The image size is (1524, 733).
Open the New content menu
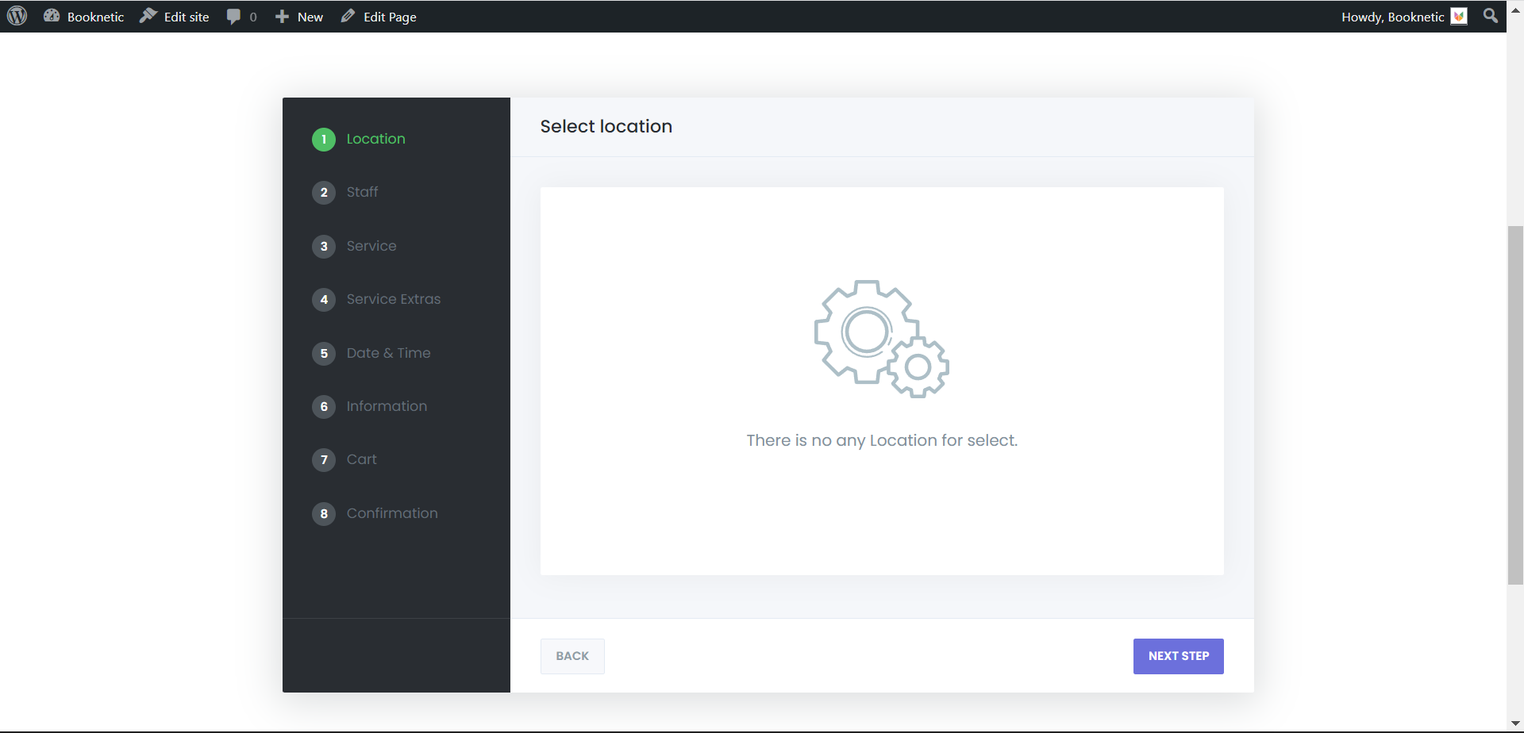pos(298,17)
